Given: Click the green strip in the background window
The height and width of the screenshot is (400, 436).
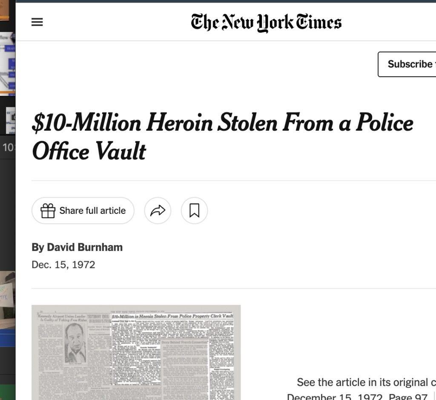Looking at the screenshot, I should 7,392.
